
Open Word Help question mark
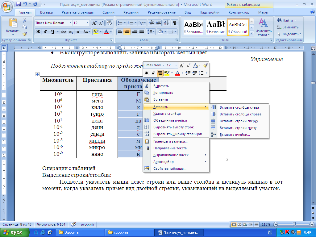click(x=312, y=12)
